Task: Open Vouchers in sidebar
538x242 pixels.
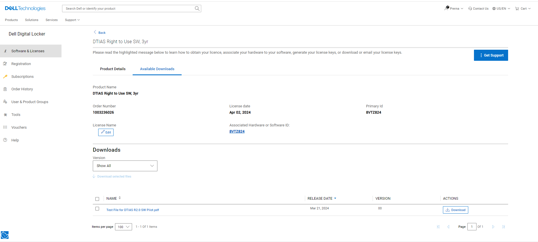Action: pos(19,128)
